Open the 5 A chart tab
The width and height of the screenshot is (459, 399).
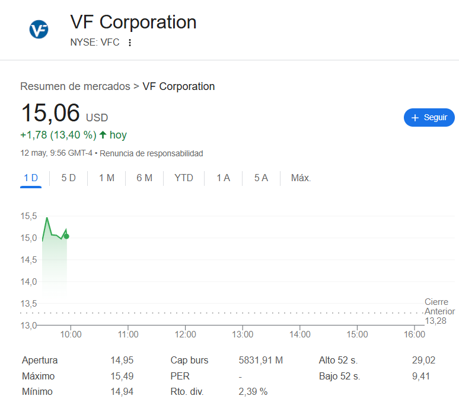[x=261, y=178]
